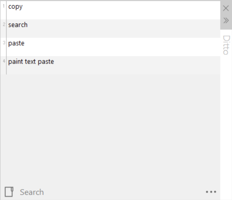Open the three-dots options menu

[x=211, y=192]
